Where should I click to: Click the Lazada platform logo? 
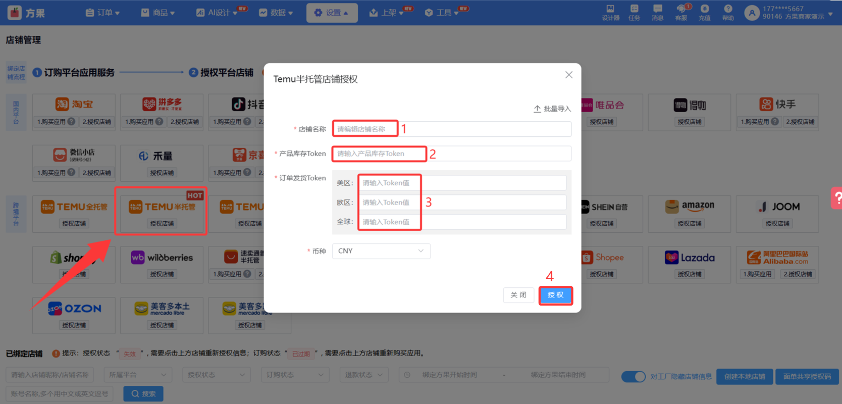tap(690, 258)
